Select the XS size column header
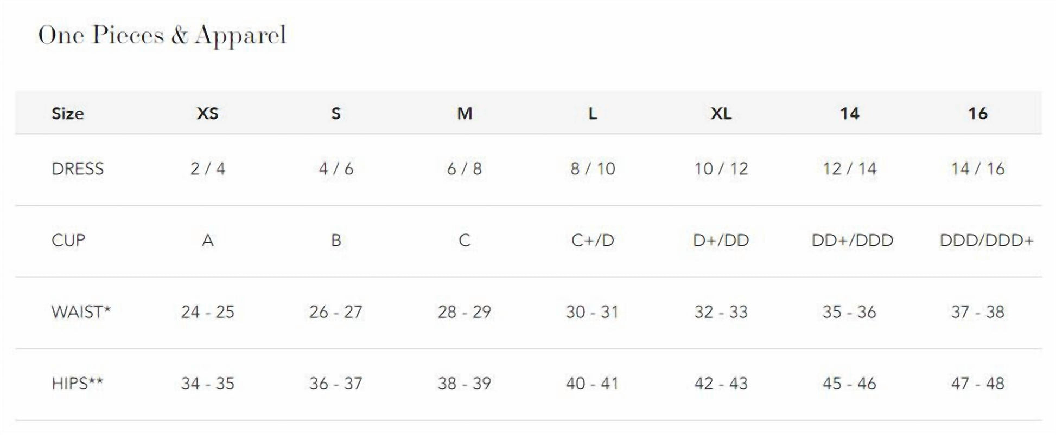Screen dimensions: 1056x435 click(x=207, y=113)
